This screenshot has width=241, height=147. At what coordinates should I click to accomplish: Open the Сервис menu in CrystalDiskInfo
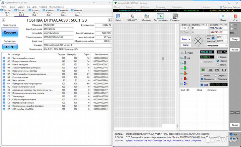point(20,6)
